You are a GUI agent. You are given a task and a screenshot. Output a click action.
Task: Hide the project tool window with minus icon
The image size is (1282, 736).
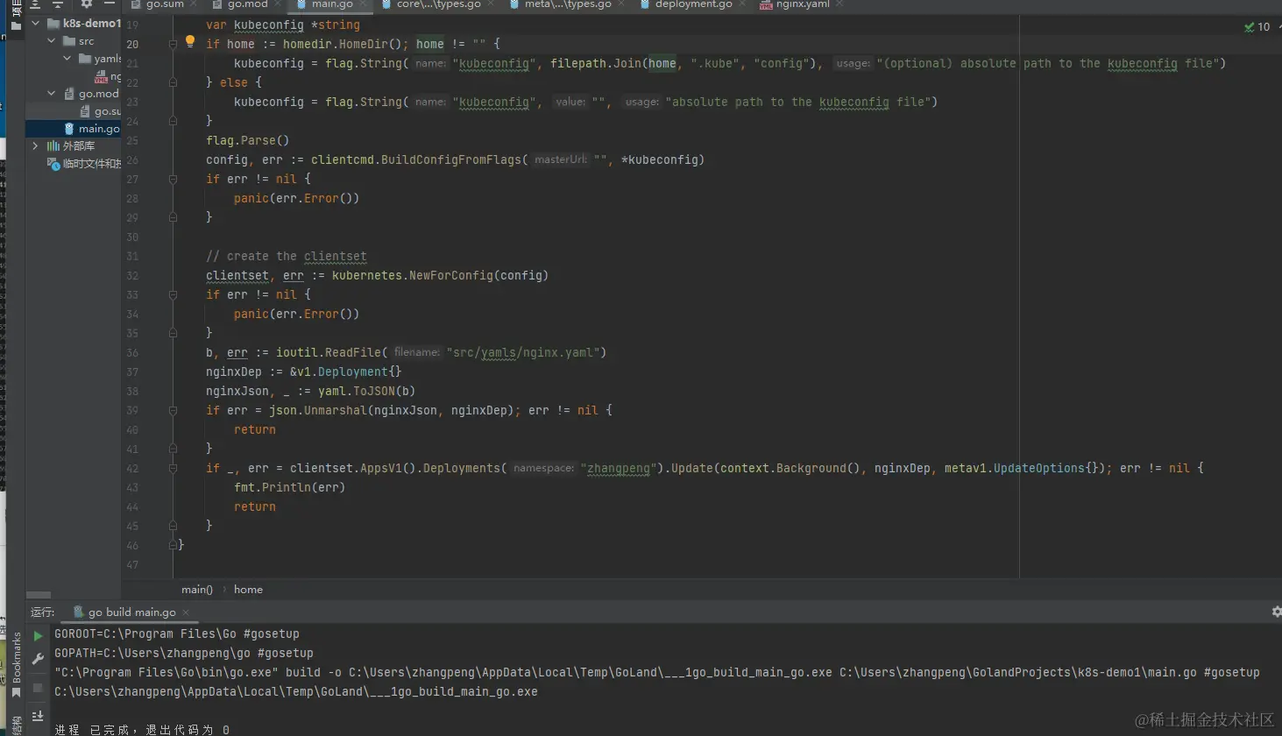[110, 4]
